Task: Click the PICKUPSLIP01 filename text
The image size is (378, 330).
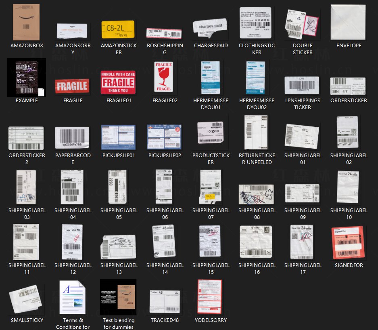Action: (119, 155)
